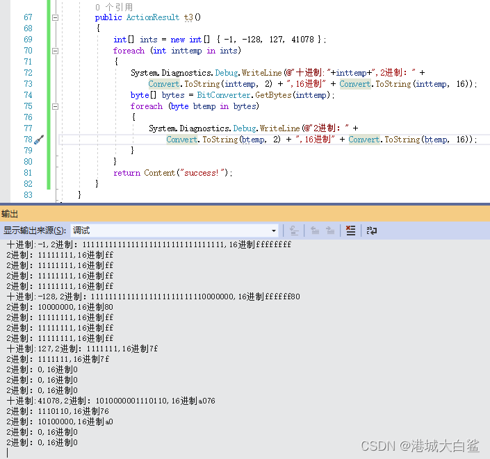Click the 显示输出来源(S): label
Screen dimensions: 490x459
[x=35, y=231]
